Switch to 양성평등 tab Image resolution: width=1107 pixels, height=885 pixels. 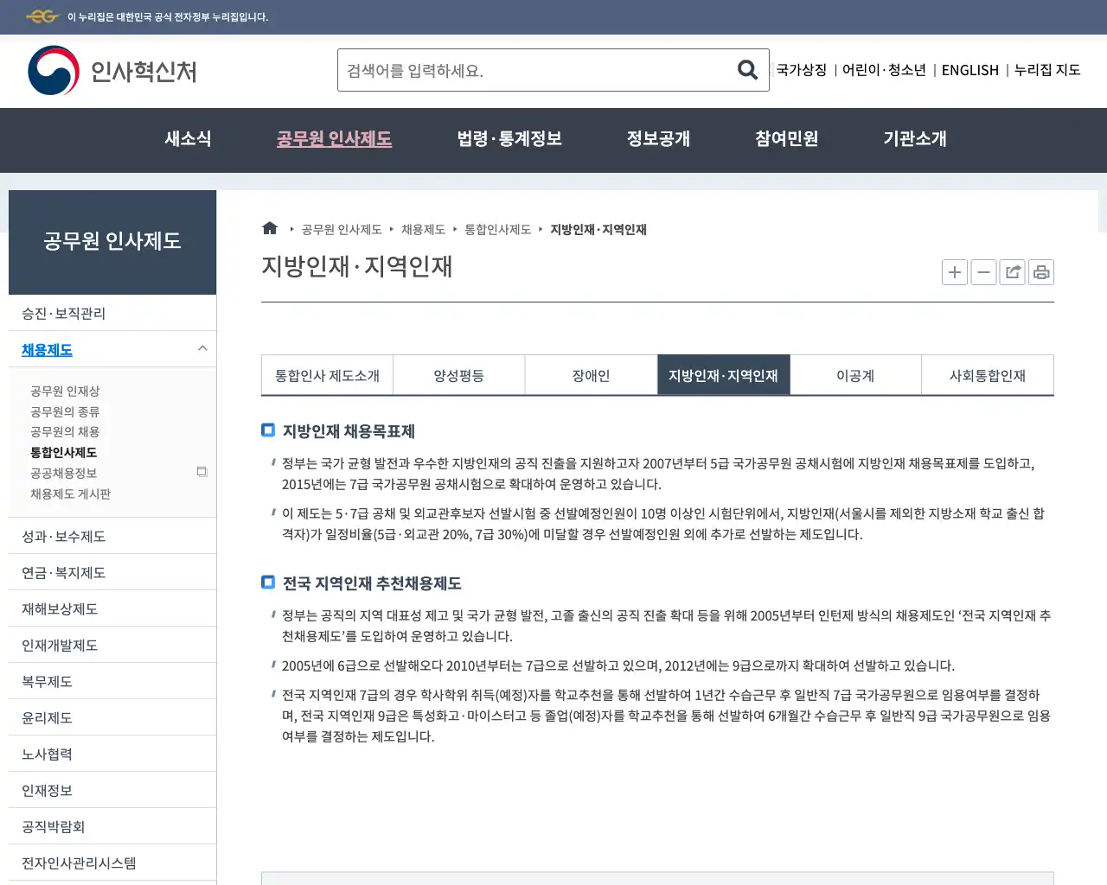pos(459,375)
